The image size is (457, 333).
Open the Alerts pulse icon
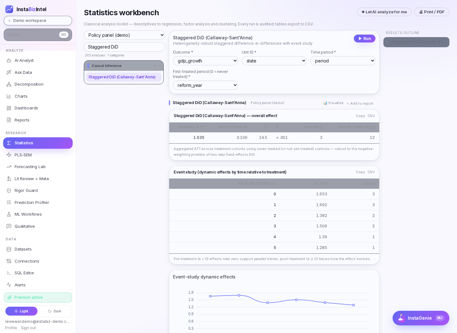click(x=9, y=285)
